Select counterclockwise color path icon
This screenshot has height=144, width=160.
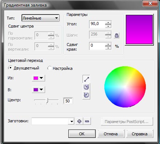[x=86, y=87]
